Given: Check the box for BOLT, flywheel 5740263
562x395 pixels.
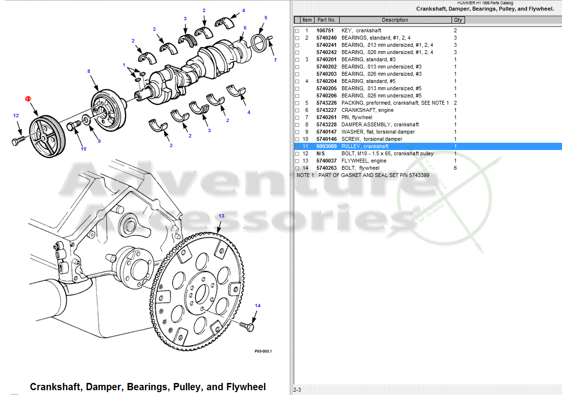Looking at the screenshot, I should point(297,168).
